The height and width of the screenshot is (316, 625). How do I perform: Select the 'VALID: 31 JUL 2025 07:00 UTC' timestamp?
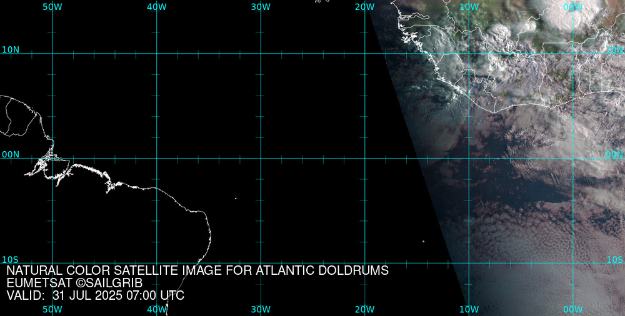pos(96,295)
